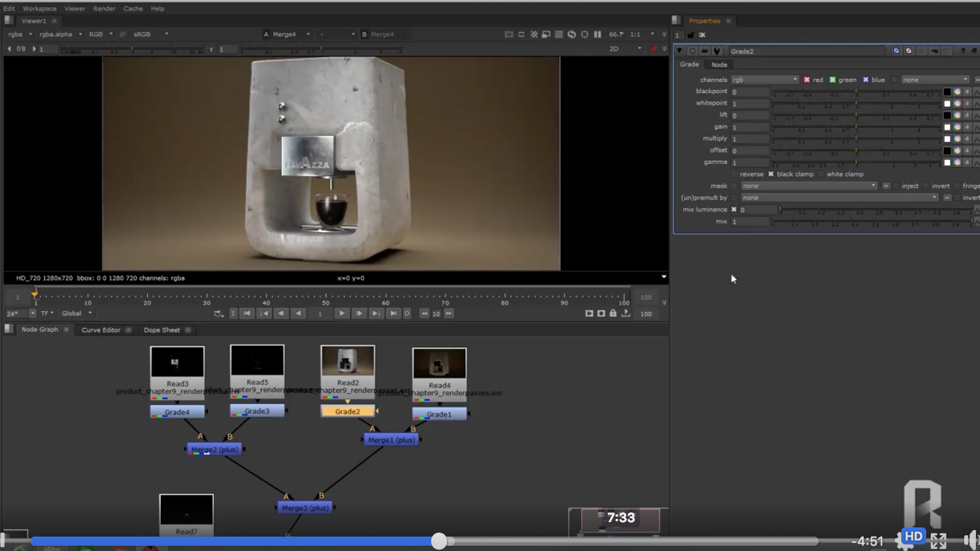Viewport: 980px width, 551px height.
Task: Pause the viewer with the pause icon
Action: pyautogui.click(x=597, y=34)
